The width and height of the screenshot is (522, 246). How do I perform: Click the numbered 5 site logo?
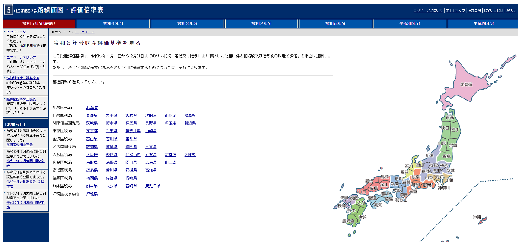tap(8, 10)
